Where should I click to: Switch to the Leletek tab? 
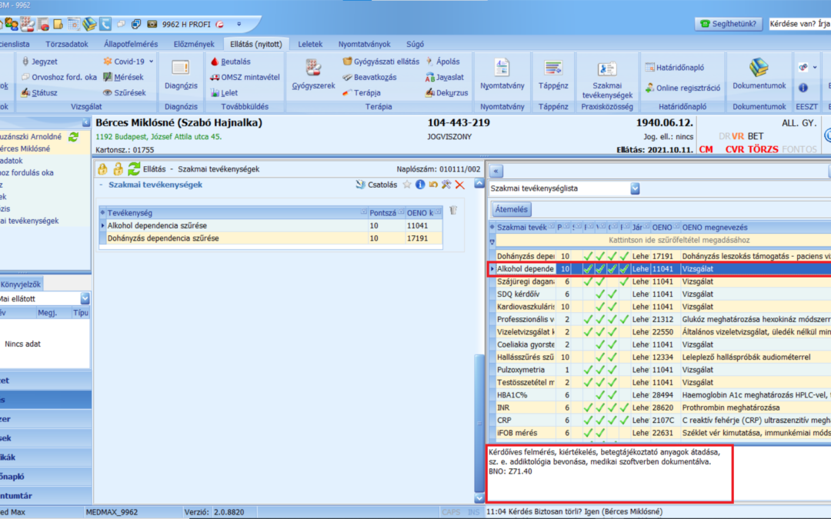311,44
